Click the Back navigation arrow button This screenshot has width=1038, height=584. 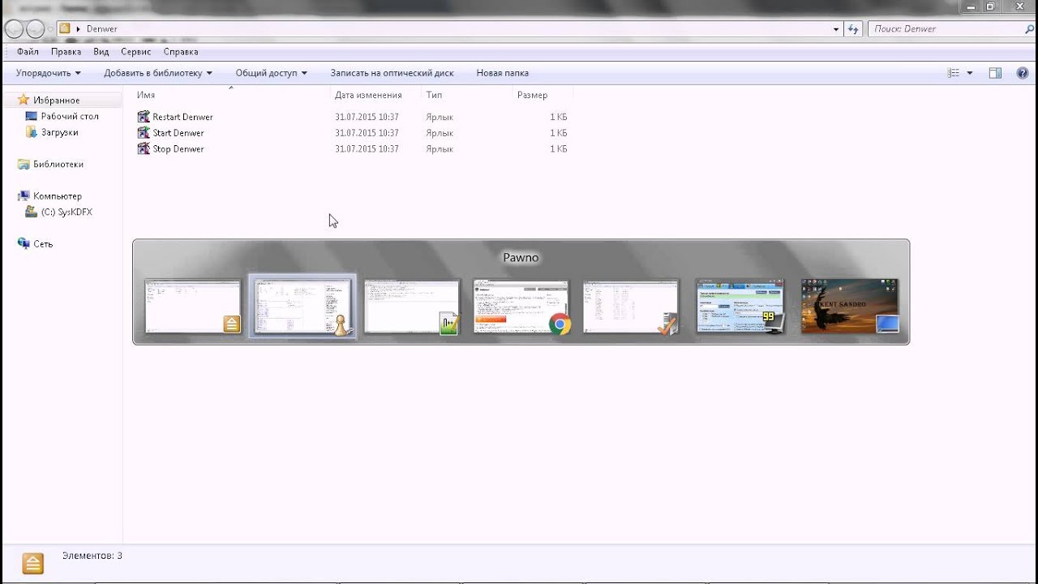(14, 29)
